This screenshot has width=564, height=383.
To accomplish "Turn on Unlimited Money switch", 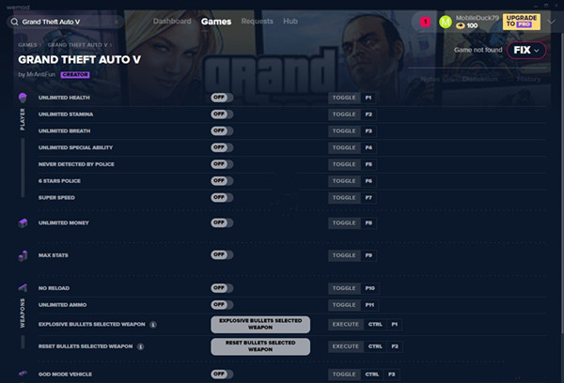I will 222,222.
